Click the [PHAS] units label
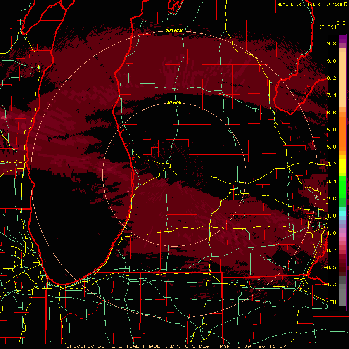Image resolution: width=349 pixels, height=349 pixels. 328,27
